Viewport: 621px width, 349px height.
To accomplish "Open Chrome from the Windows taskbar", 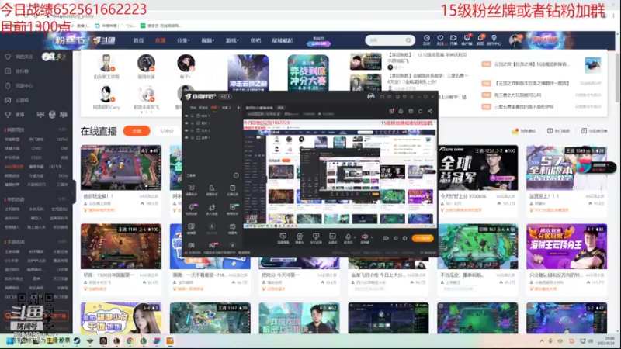I will click(130, 340).
